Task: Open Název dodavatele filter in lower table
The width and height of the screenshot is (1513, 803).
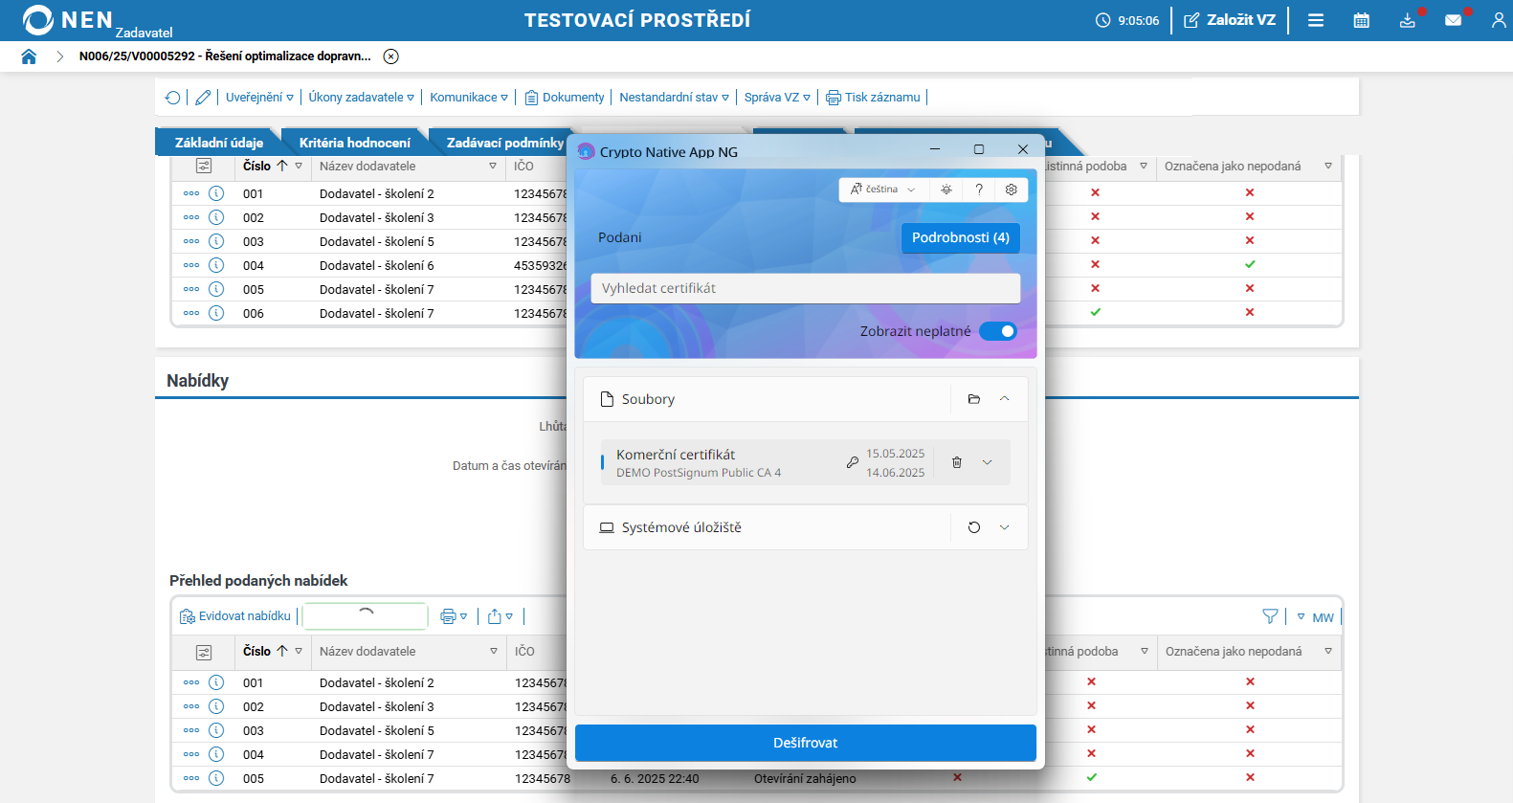Action: (494, 652)
